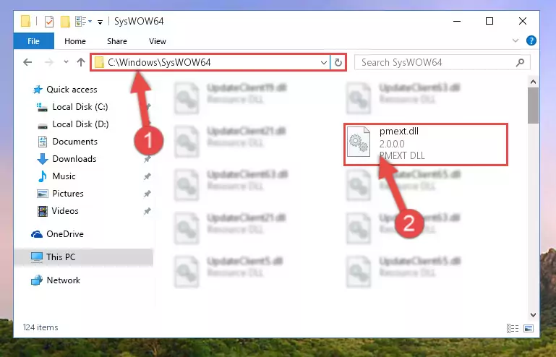Image resolution: width=556 pixels, height=357 pixels.
Task: Click the address bar path C:\Windows\SysWOW64
Action: click(159, 62)
